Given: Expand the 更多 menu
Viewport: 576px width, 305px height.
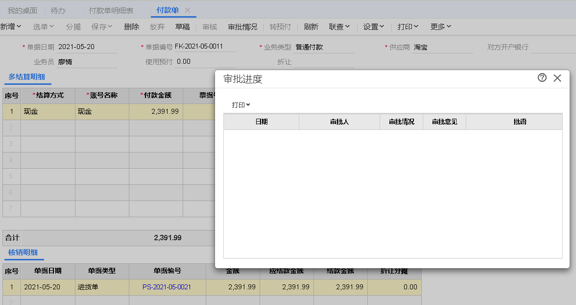Looking at the screenshot, I should coord(441,26).
